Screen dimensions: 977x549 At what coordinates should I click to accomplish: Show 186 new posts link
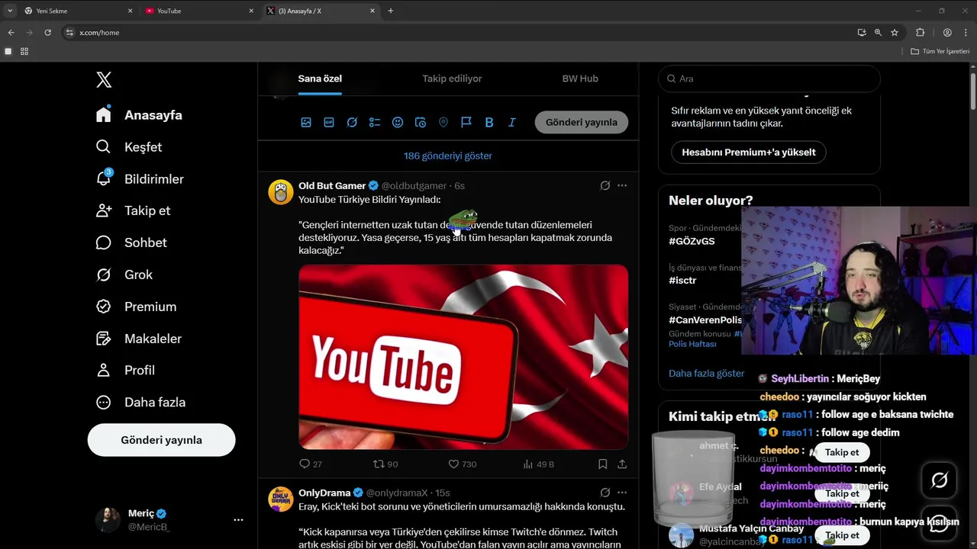448,156
